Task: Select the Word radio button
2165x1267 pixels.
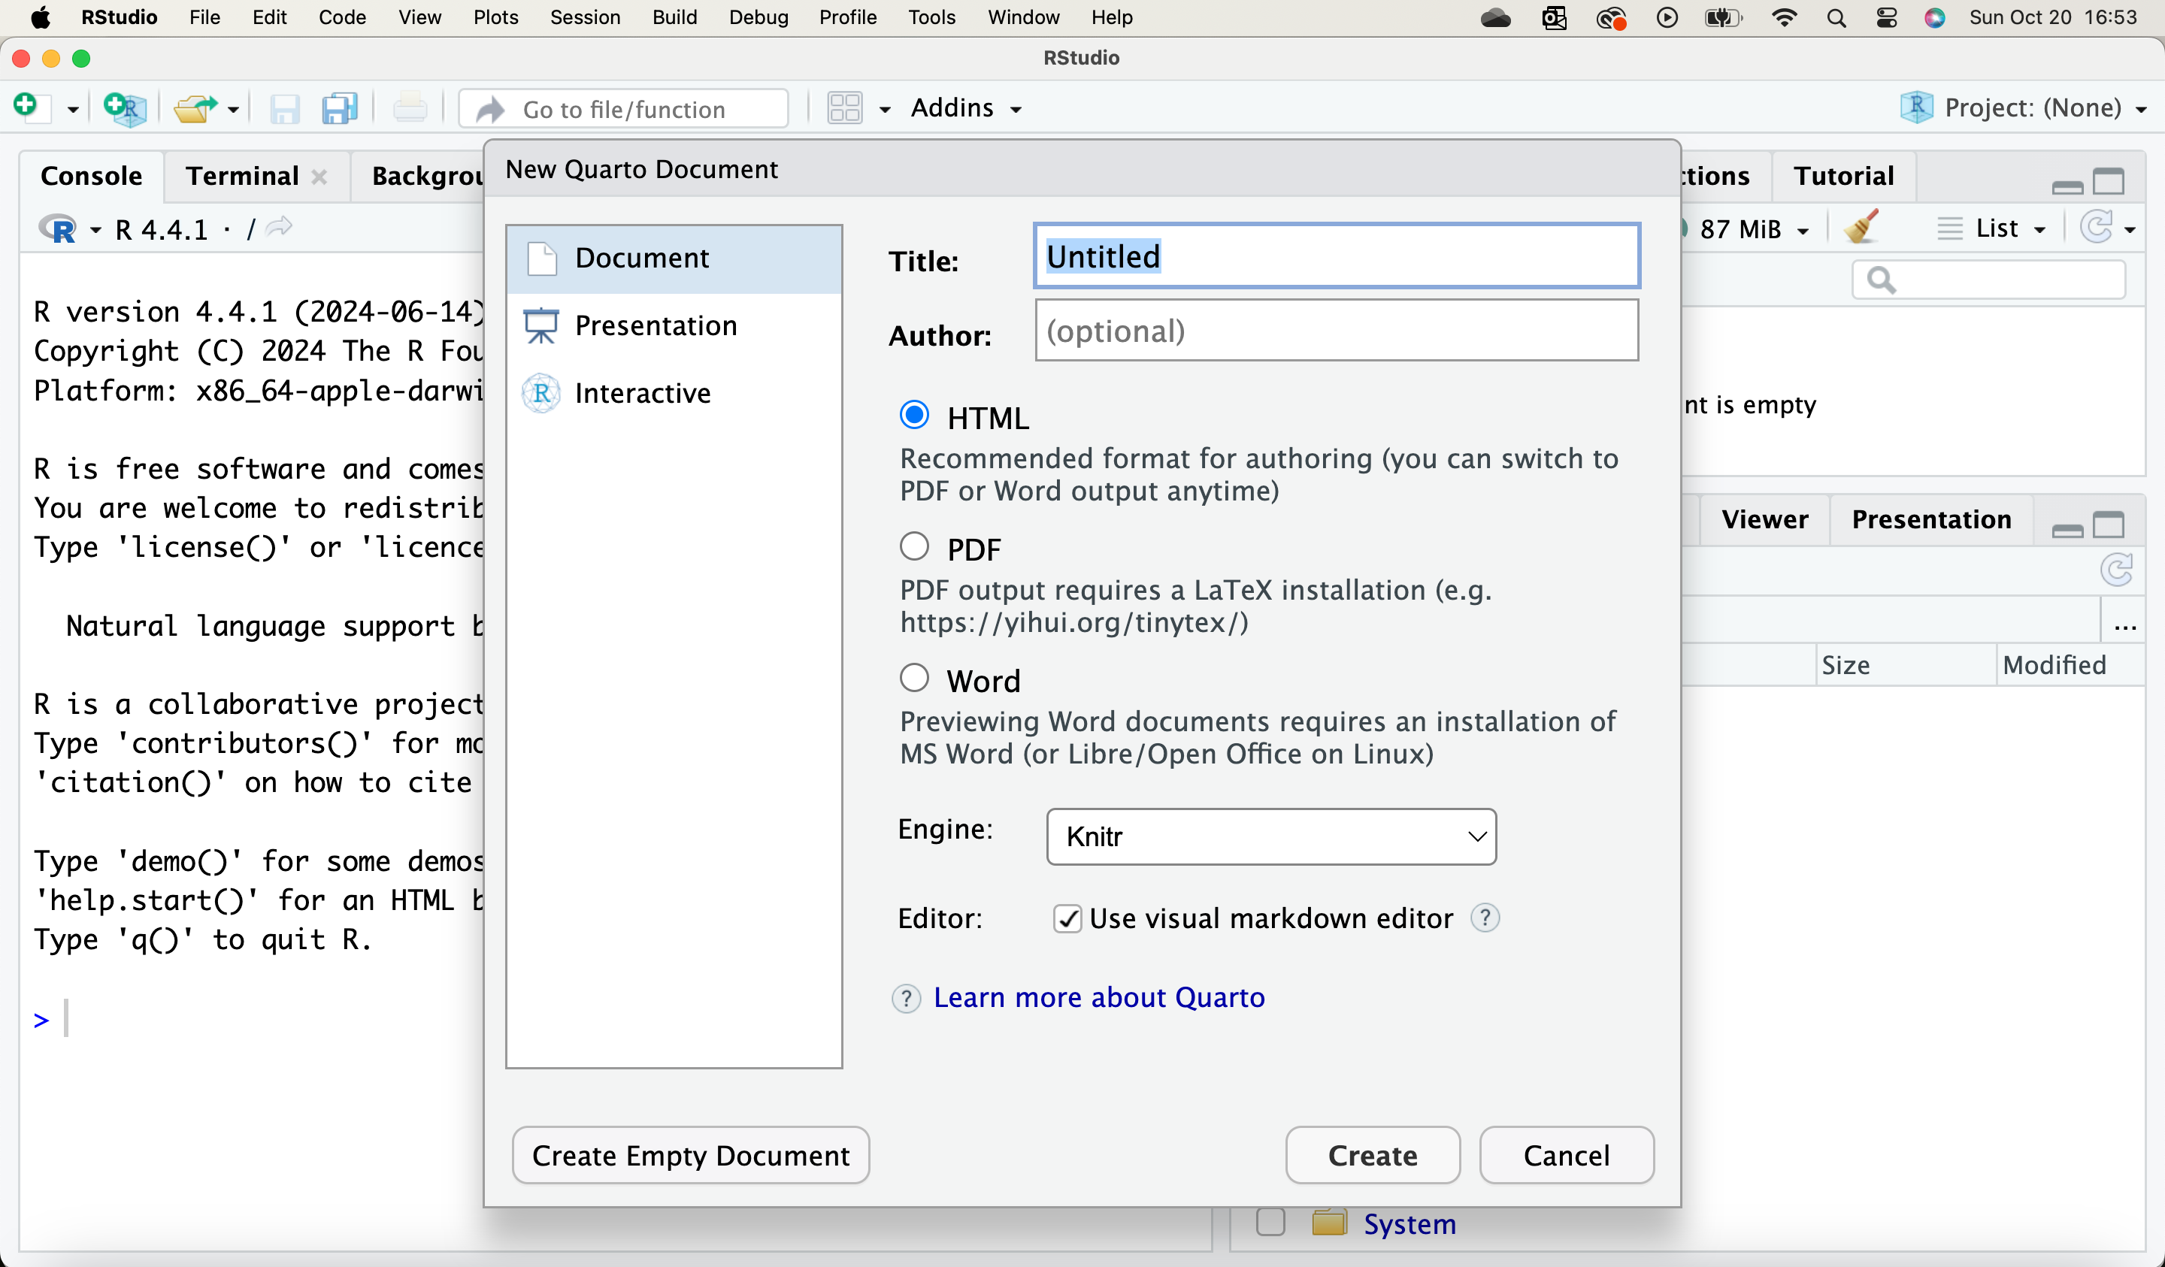Action: point(914,678)
